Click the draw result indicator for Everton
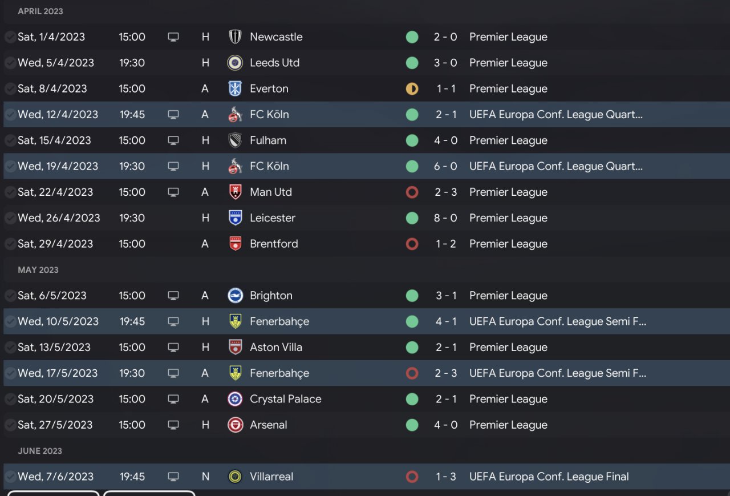The image size is (730, 496). (x=412, y=89)
